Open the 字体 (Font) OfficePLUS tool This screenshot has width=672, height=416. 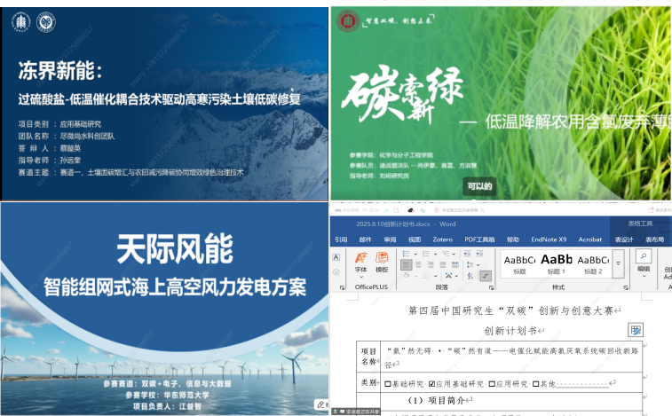(360, 262)
